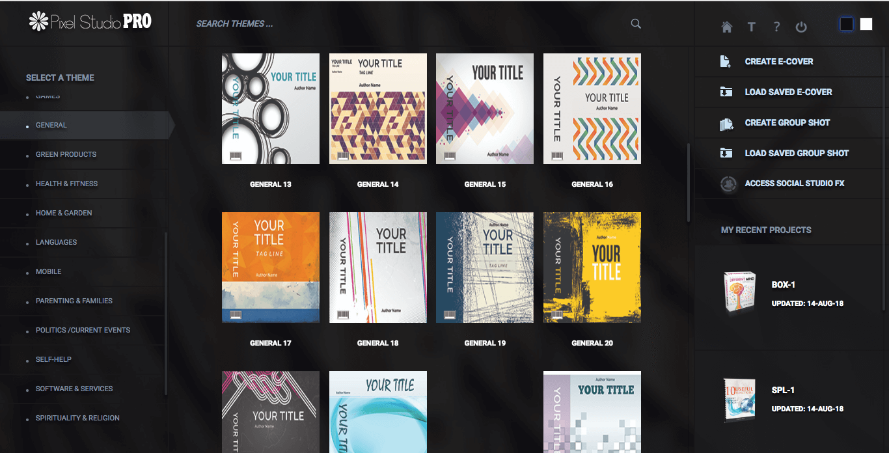Click the SPL-1 project thumbnail image
This screenshot has width=889, height=453.
[x=740, y=400]
